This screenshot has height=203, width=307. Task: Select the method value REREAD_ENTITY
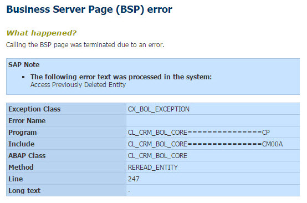[153, 168]
